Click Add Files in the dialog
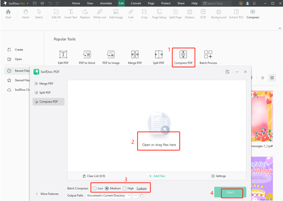This screenshot has width=283, height=201. [x=157, y=176]
